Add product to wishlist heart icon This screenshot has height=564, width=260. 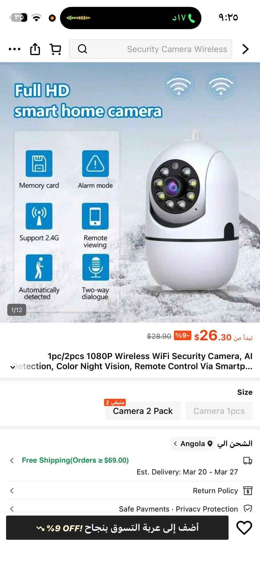click(244, 528)
